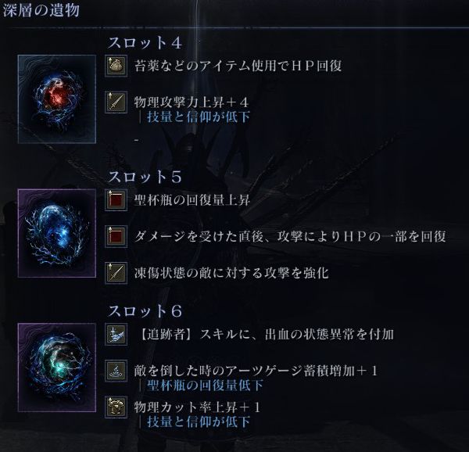Click the demerit text under 物理攻撃力上昇+4
Screen dimensions: 469x452
click(x=199, y=117)
